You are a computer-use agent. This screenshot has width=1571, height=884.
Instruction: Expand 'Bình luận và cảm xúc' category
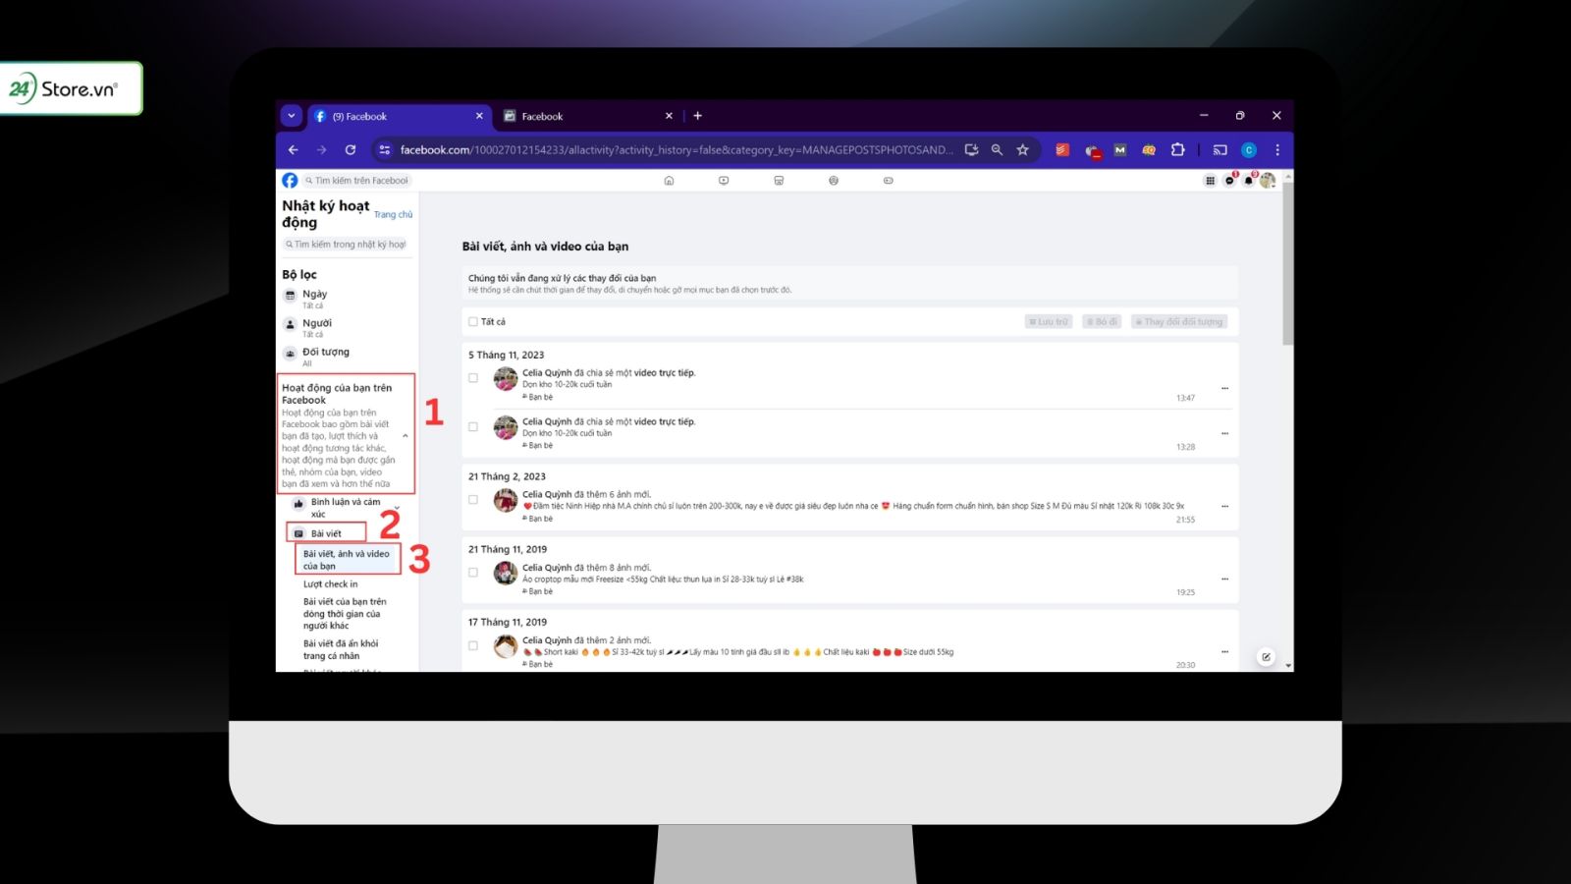[x=398, y=508]
